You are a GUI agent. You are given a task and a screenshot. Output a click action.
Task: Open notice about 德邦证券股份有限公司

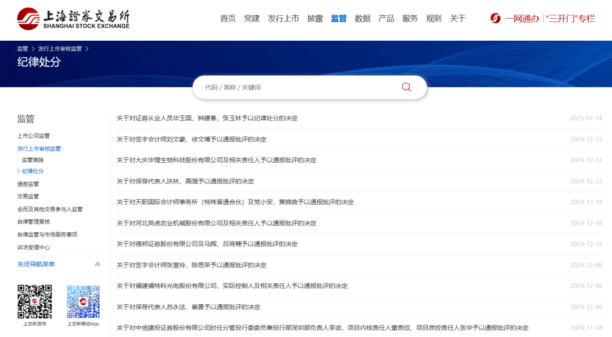[207, 244]
